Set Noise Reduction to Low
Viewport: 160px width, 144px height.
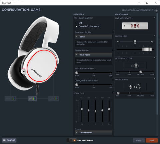click(x=129, y=74)
